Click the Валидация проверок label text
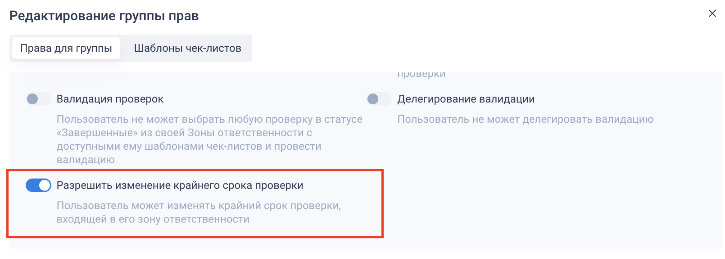The height and width of the screenshot is (259, 725). pyautogui.click(x=110, y=99)
